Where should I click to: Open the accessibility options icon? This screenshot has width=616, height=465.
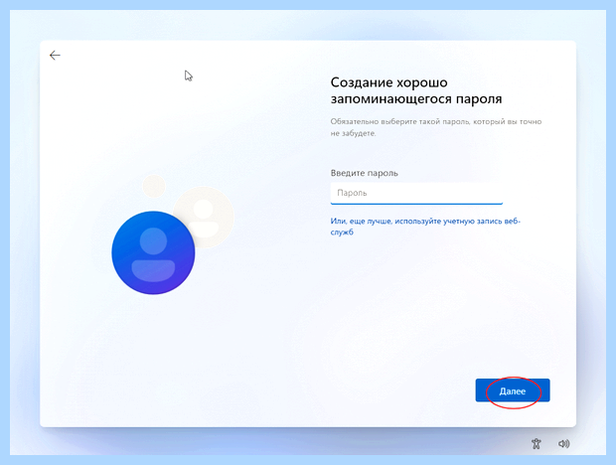[x=537, y=444]
